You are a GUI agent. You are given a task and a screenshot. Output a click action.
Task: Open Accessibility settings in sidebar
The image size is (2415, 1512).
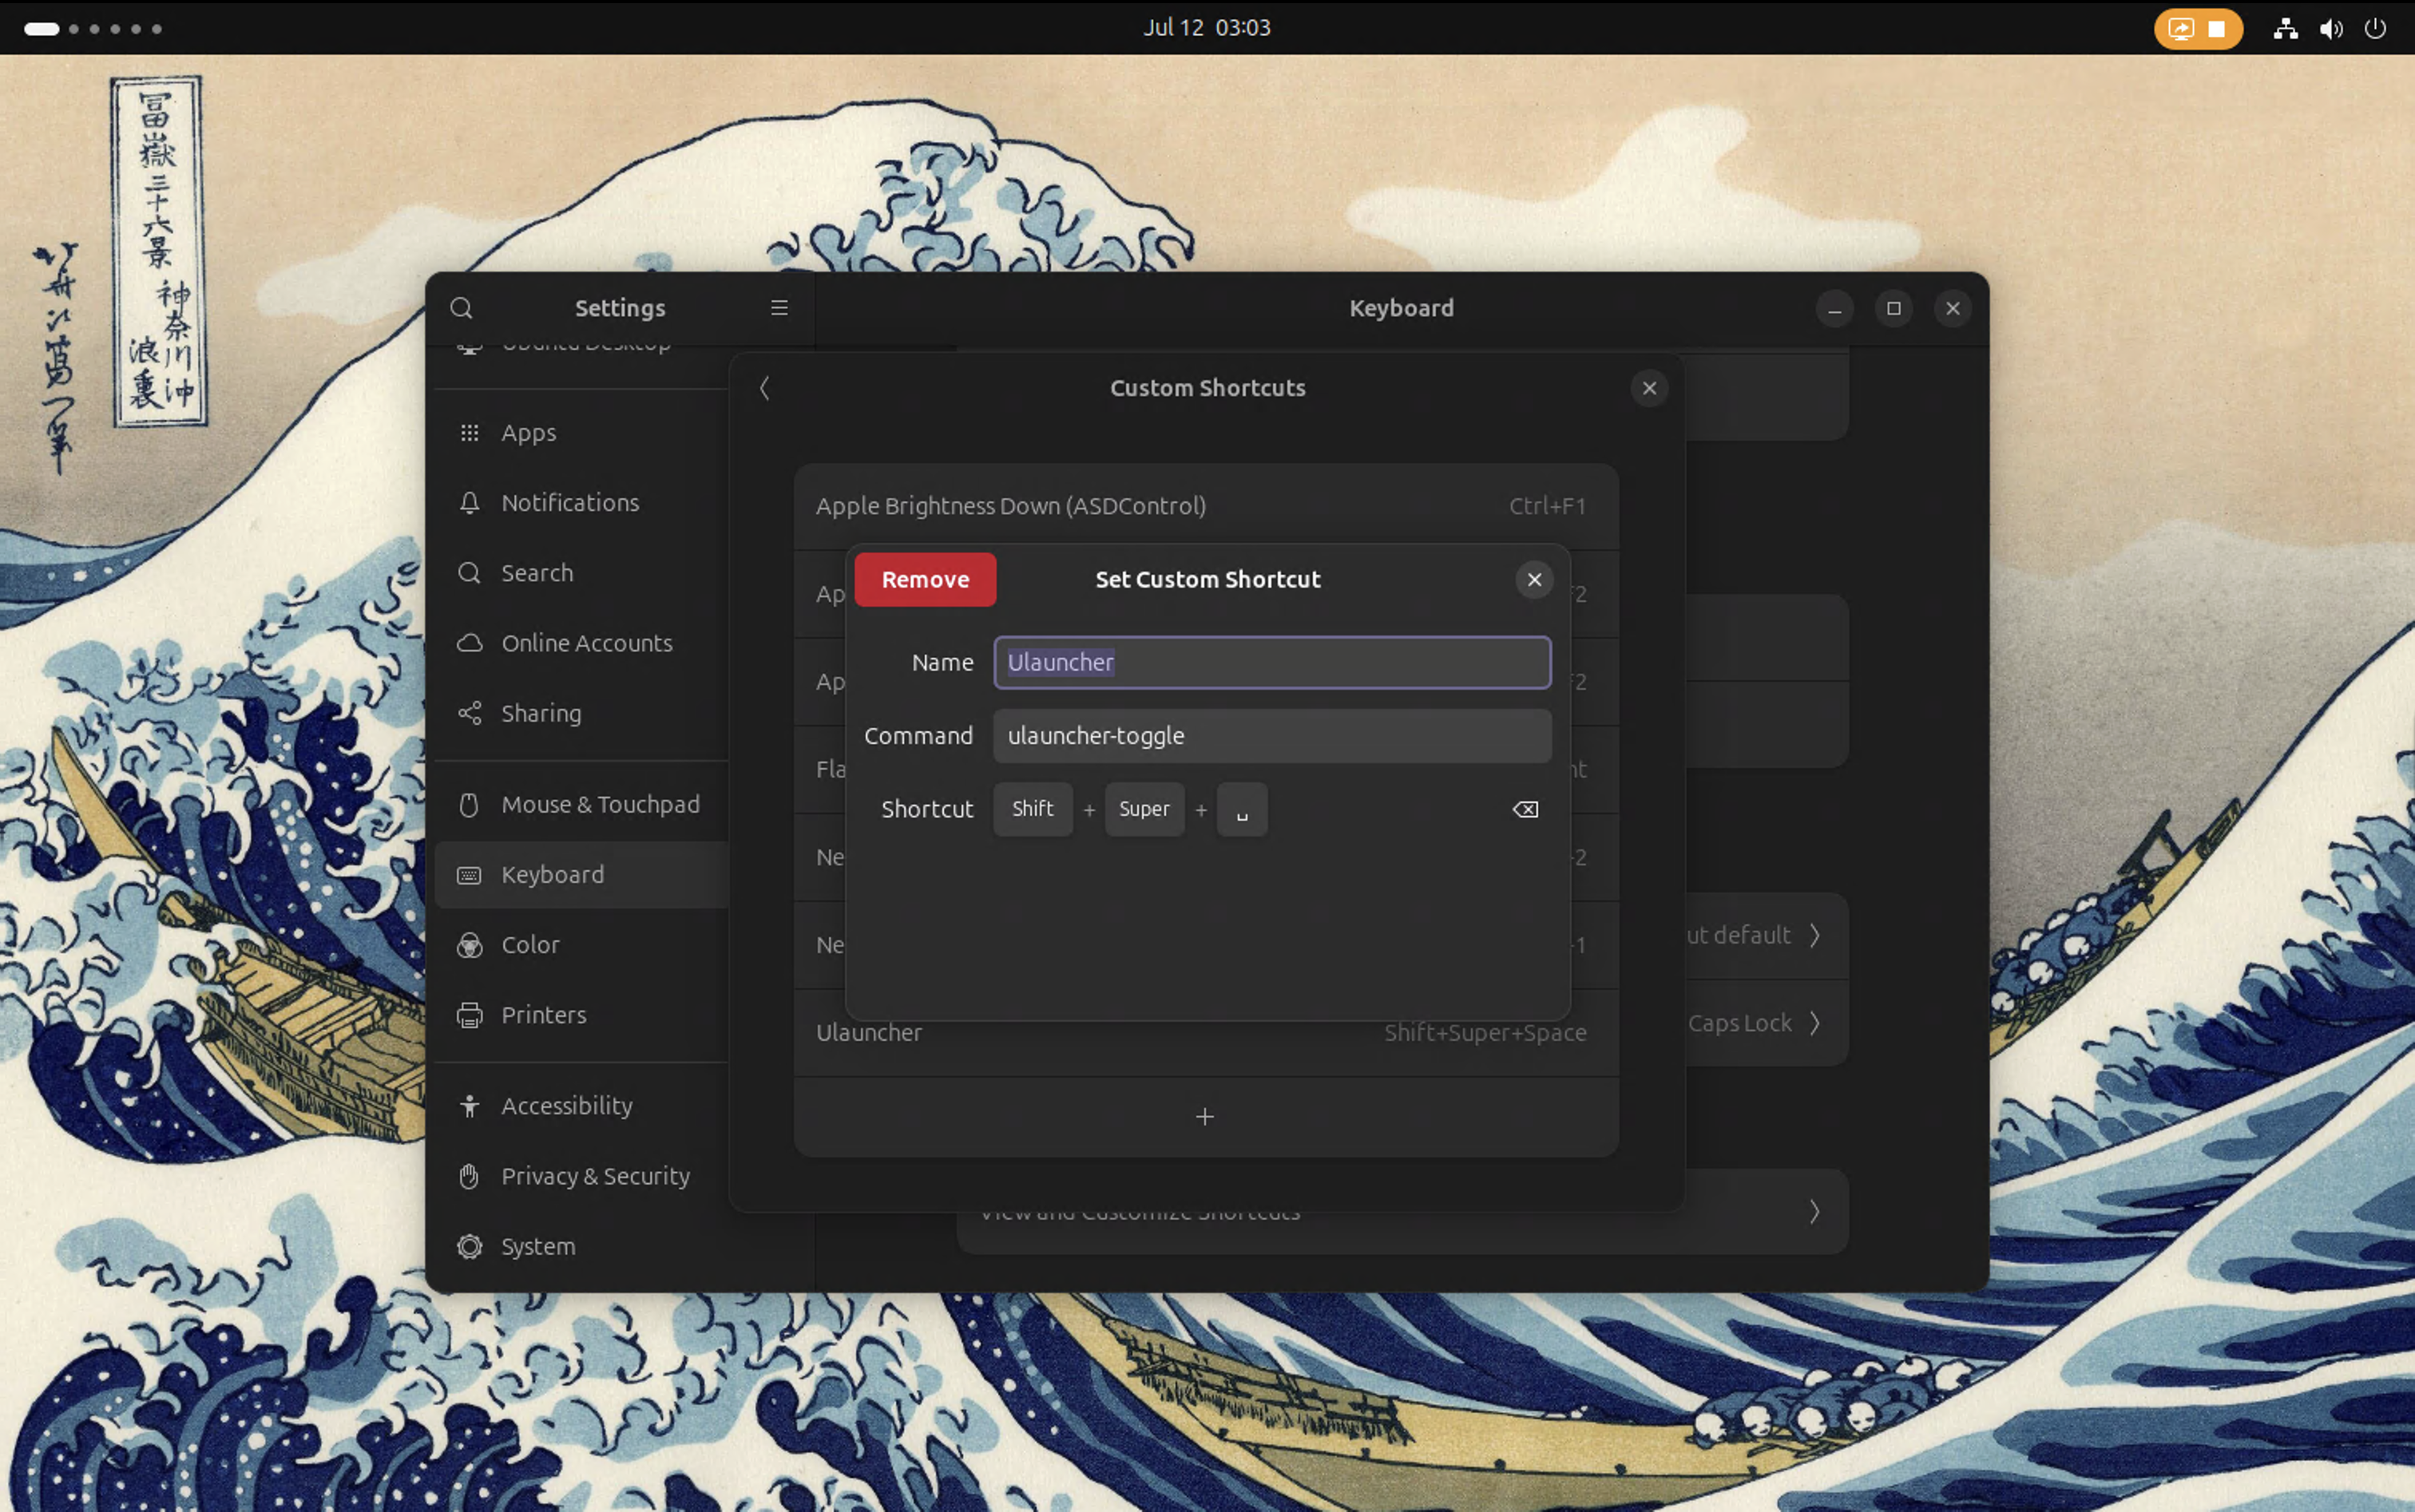tap(582, 1105)
